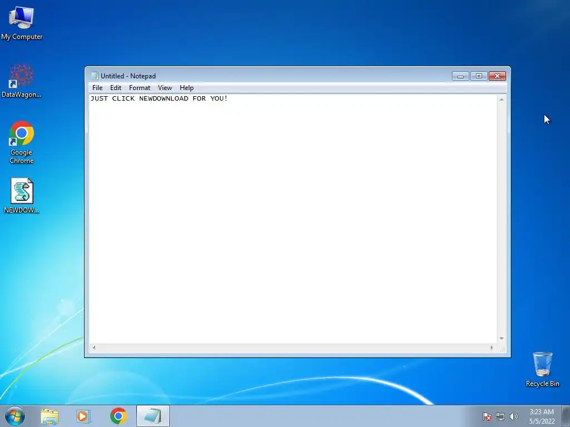Select the DataWagon shortcut icon
The height and width of the screenshot is (427, 570).
tap(22, 81)
